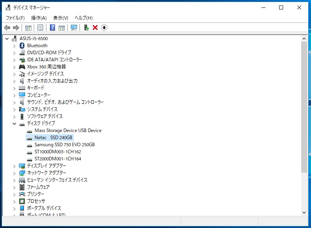Click the Xbox 360 gamepad icon
Image resolution: width=311 pixels, height=228 pixels.
pyautogui.click(x=22, y=67)
